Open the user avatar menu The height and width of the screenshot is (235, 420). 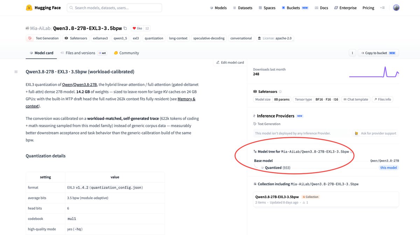[x=396, y=8]
